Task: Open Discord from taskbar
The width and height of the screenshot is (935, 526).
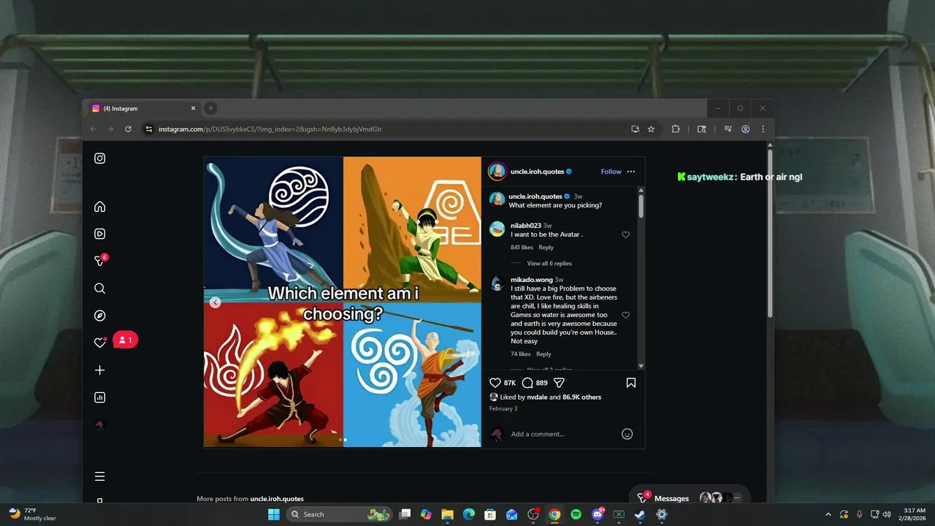Action: pos(598,514)
